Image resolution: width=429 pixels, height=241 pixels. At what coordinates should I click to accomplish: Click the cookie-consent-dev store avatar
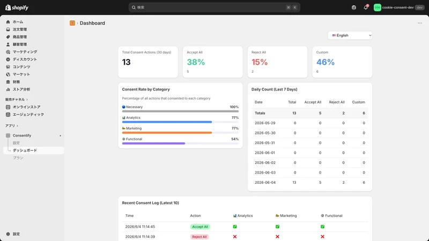click(x=378, y=7)
